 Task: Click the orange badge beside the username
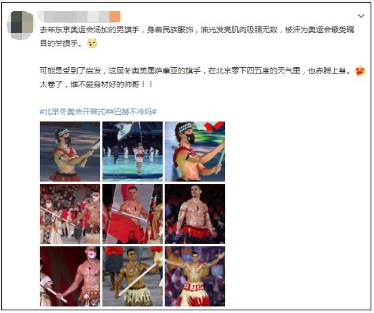coord(115,17)
